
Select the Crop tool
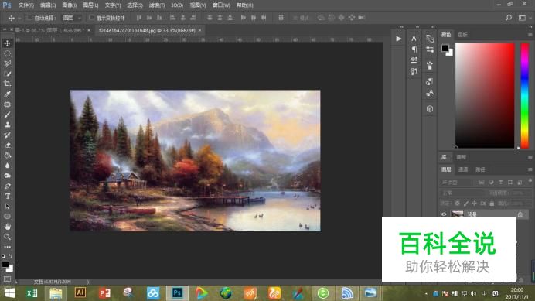pos(7,84)
